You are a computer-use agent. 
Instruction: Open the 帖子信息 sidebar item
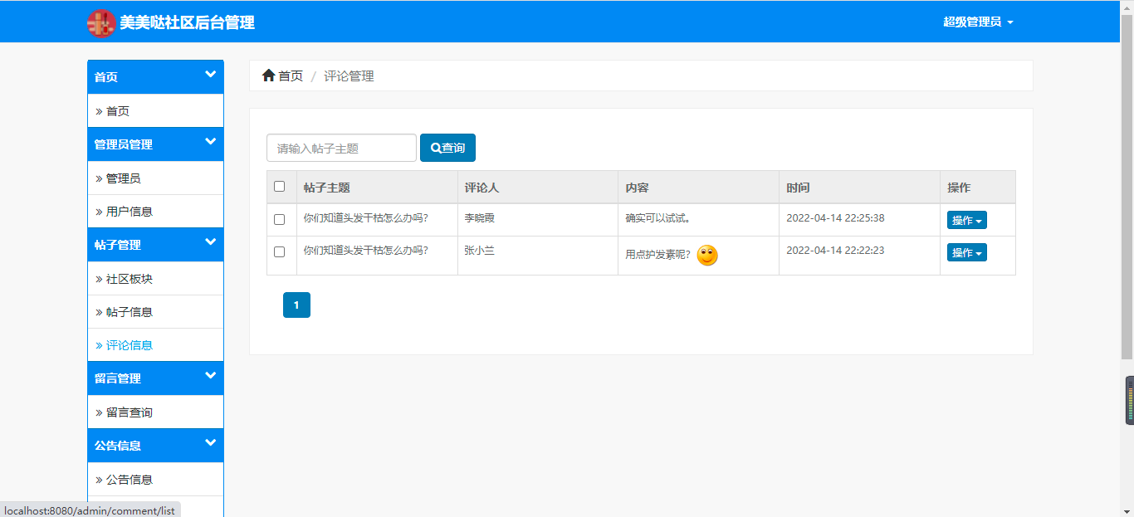click(x=155, y=312)
